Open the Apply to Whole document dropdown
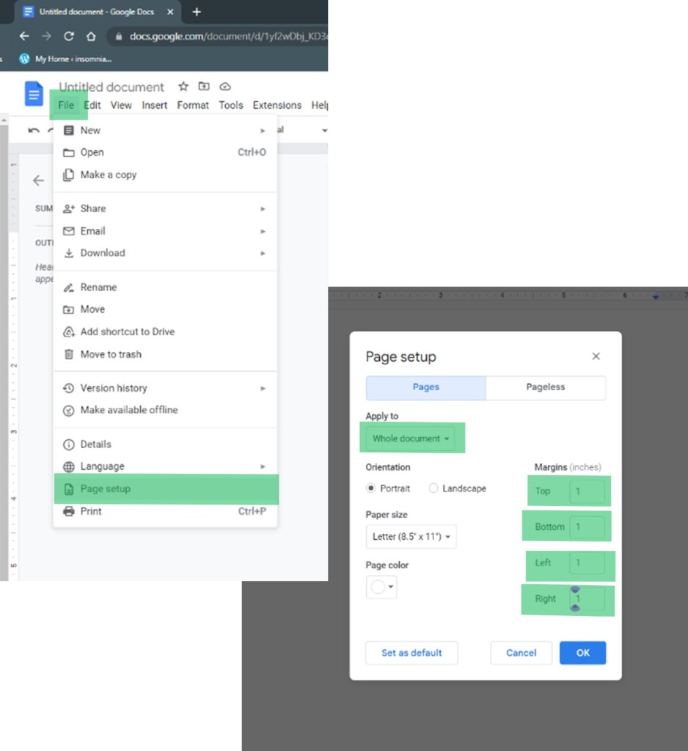Screen dimensions: 688x751 411,439
